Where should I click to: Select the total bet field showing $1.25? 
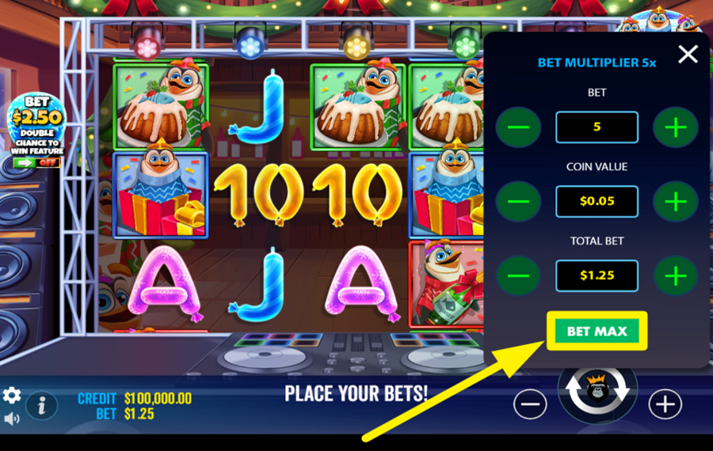597,275
